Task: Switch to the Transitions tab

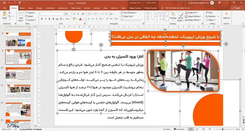Action: [x=50, y=8]
